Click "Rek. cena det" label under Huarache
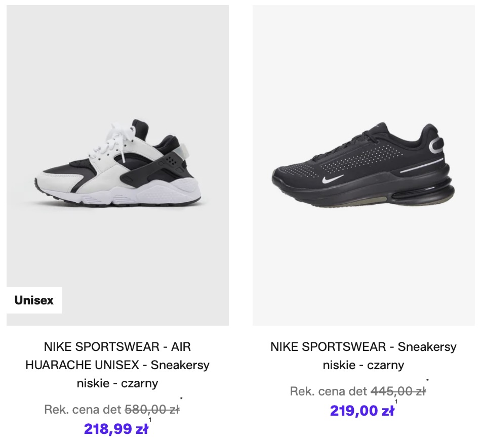 point(83,410)
